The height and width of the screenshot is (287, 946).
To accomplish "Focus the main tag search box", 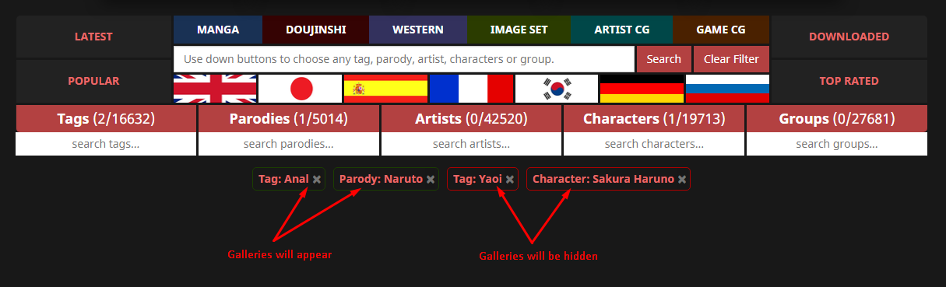I will tap(404, 59).
